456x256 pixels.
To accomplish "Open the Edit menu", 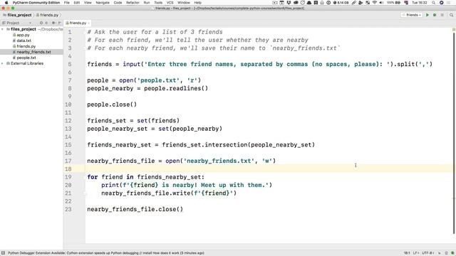I will click(x=77, y=3).
